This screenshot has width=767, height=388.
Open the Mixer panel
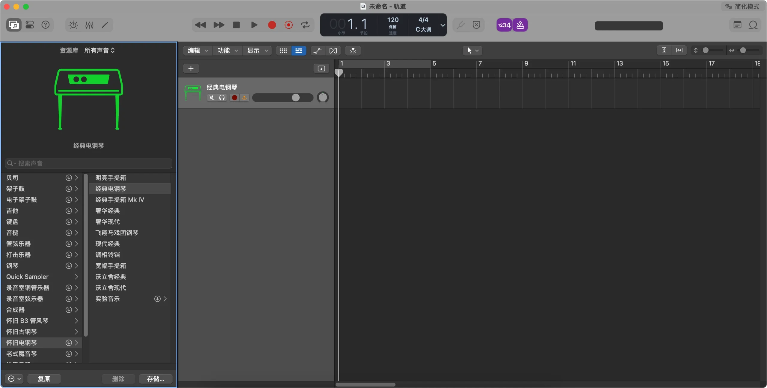(x=89, y=25)
